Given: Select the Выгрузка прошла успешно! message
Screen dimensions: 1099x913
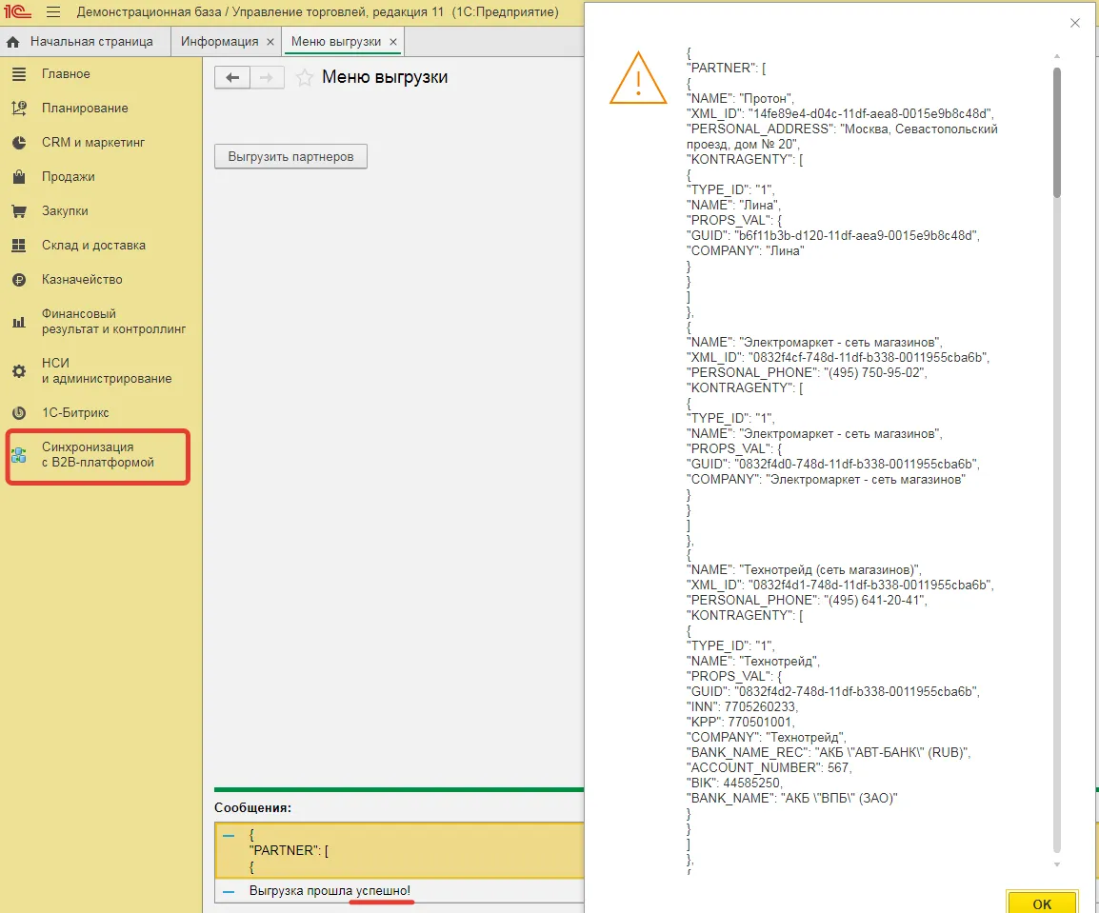Looking at the screenshot, I should (330, 891).
